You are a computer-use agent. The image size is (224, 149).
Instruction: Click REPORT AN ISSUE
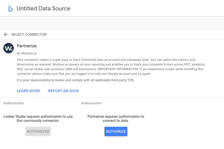[x=64, y=91]
